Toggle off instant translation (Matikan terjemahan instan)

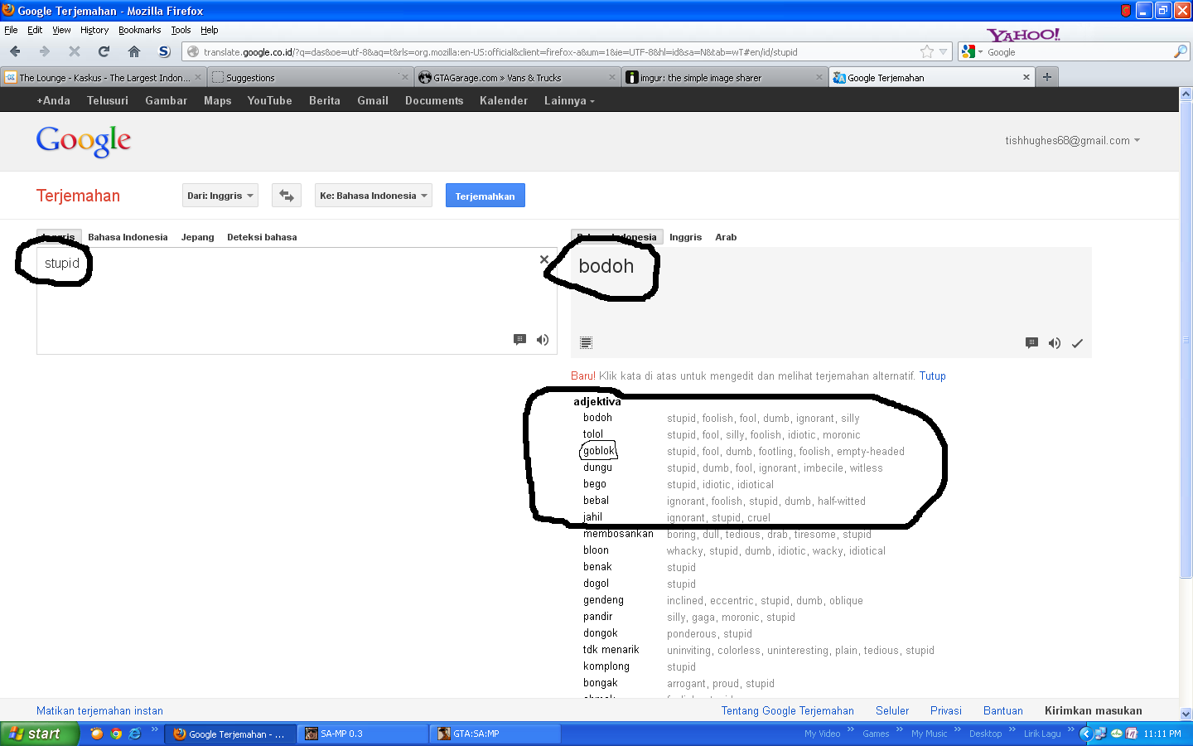(99, 710)
